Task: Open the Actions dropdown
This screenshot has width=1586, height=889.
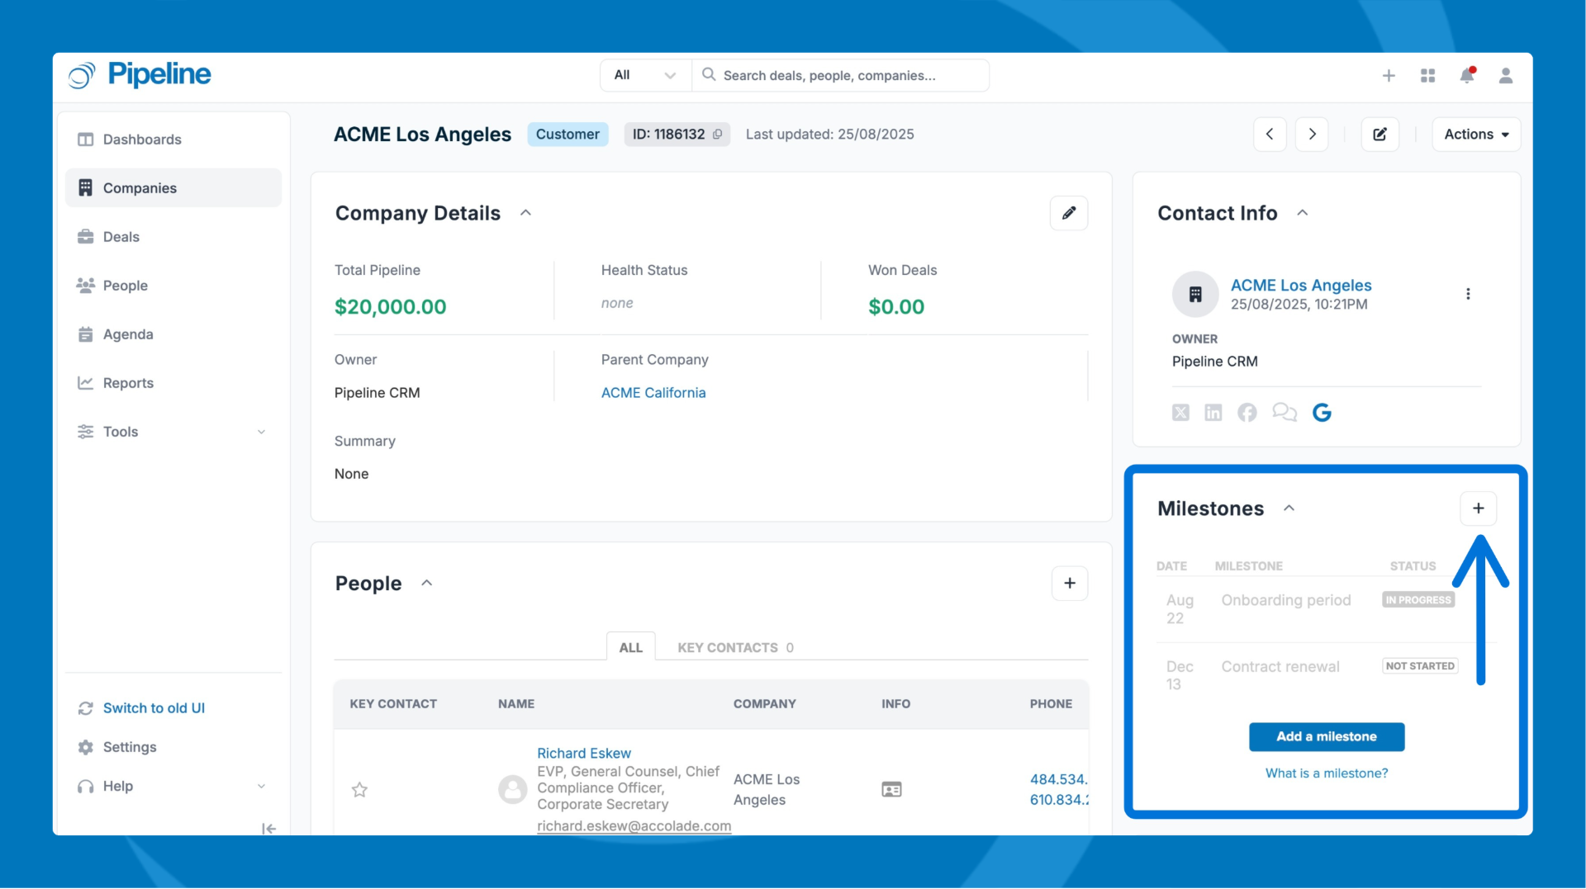Action: [1476, 134]
